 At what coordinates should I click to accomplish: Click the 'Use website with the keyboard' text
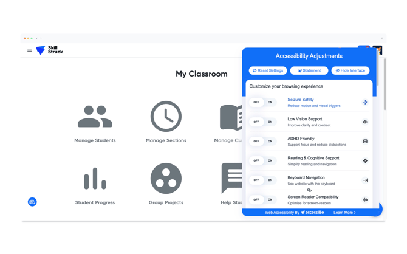pyautogui.click(x=311, y=184)
